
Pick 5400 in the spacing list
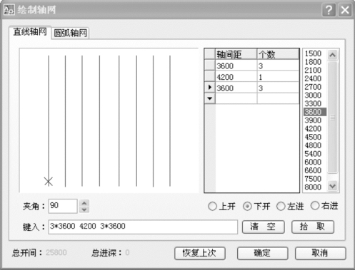[313, 154]
